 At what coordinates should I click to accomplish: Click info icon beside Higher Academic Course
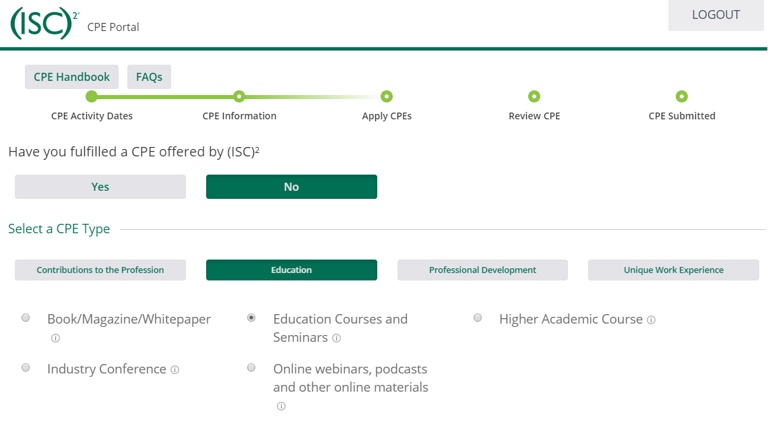click(651, 320)
